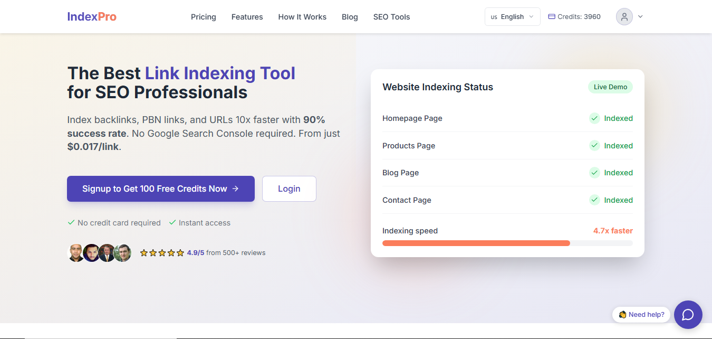
Task: Click the five-star rating icons
Action: [x=162, y=253]
